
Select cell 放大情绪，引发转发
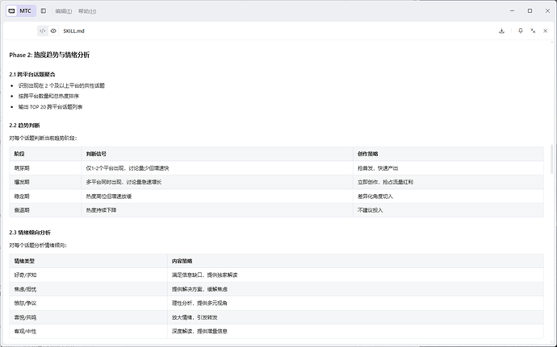coord(355,317)
